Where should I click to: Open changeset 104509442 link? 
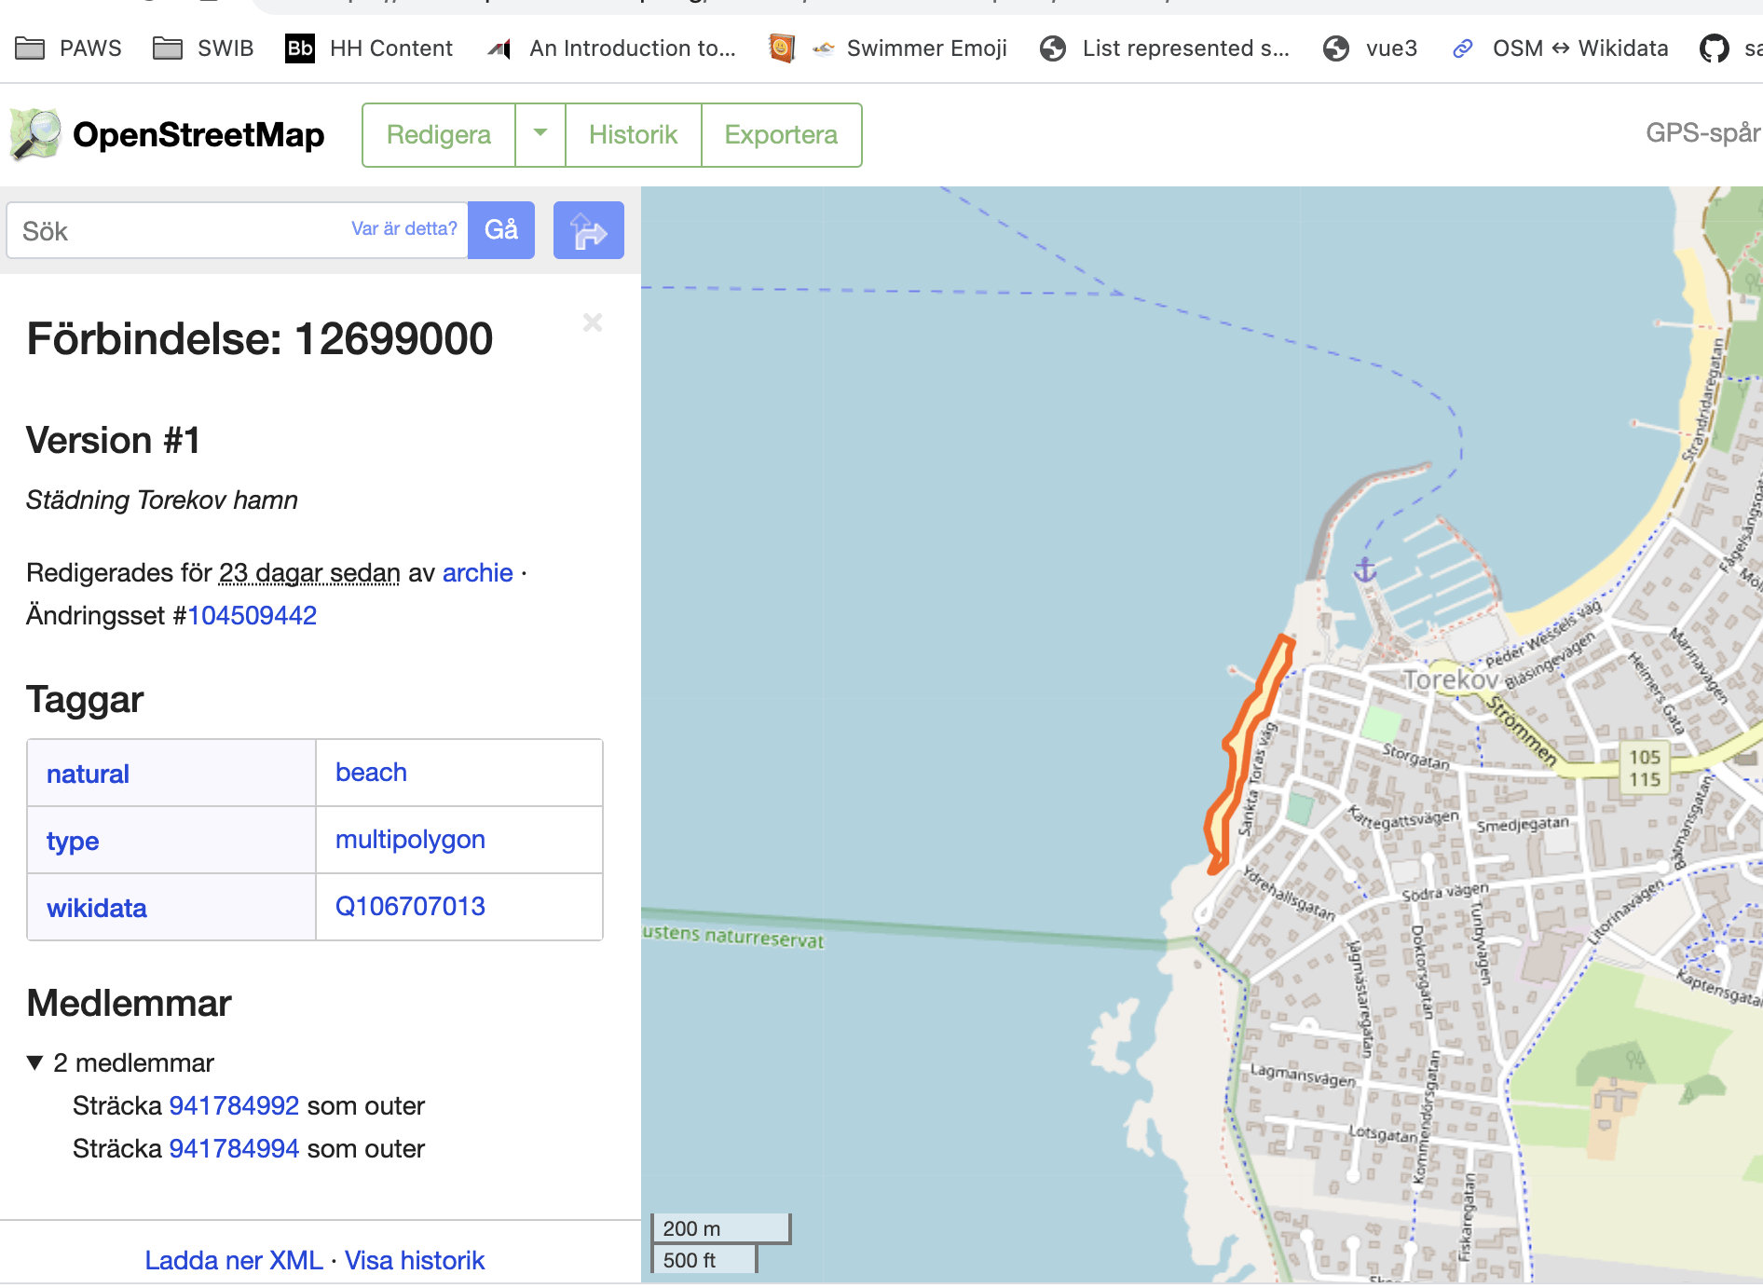click(x=252, y=615)
